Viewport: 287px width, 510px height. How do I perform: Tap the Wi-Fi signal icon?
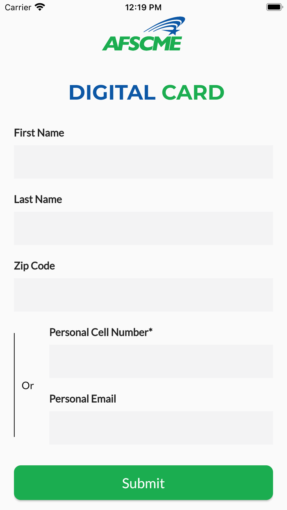click(x=40, y=7)
